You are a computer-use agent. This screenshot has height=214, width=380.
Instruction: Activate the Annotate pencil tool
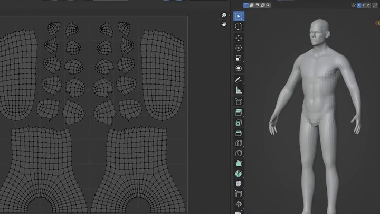tap(239, 80)
